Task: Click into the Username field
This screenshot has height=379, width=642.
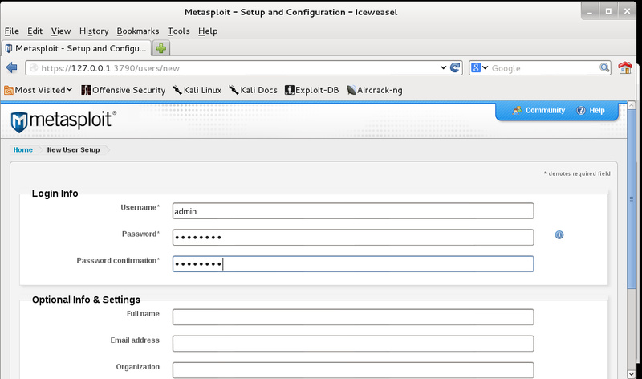Action: click(353, 211)
